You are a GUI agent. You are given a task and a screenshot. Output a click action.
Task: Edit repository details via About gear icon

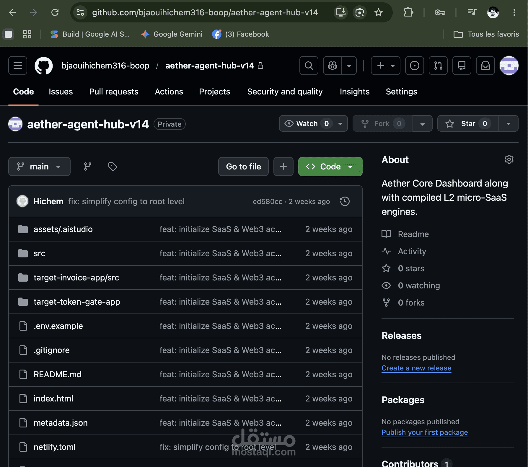pos(509,160)
